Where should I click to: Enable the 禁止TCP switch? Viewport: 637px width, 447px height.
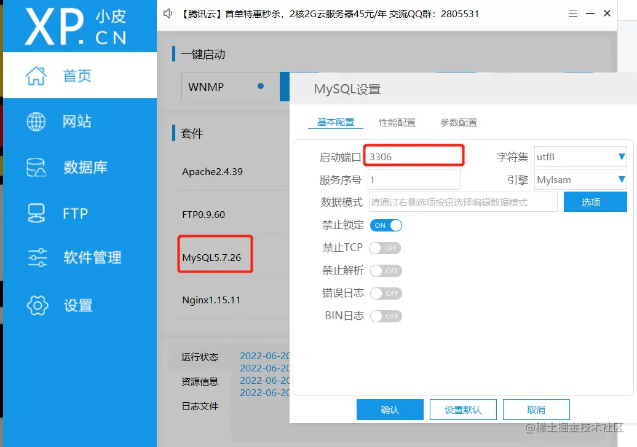point(385,248)
